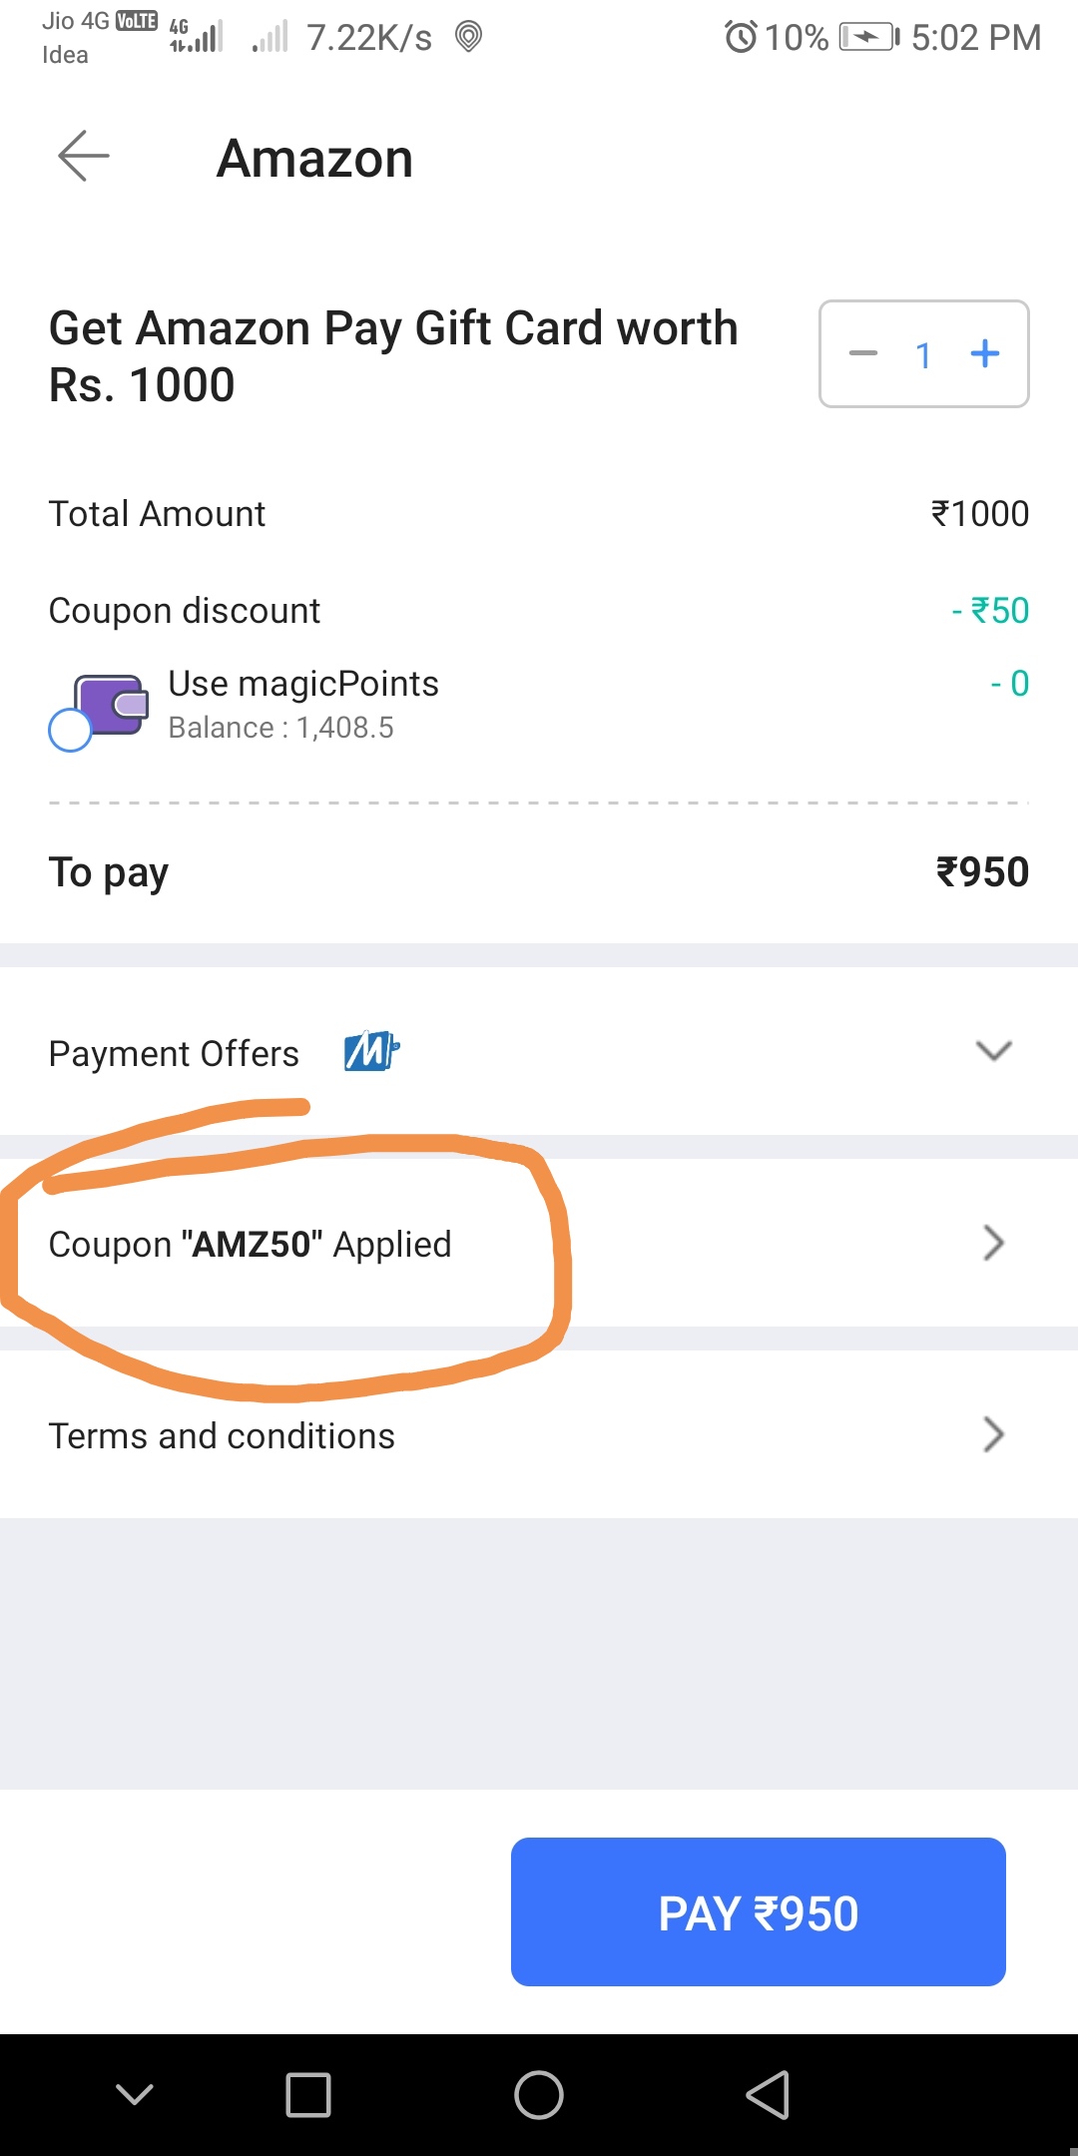The height and width of the screenshot is (2156, 1078).
Task: Hide navigation bar using down chevron
Action: click(x=135, y=2094)
